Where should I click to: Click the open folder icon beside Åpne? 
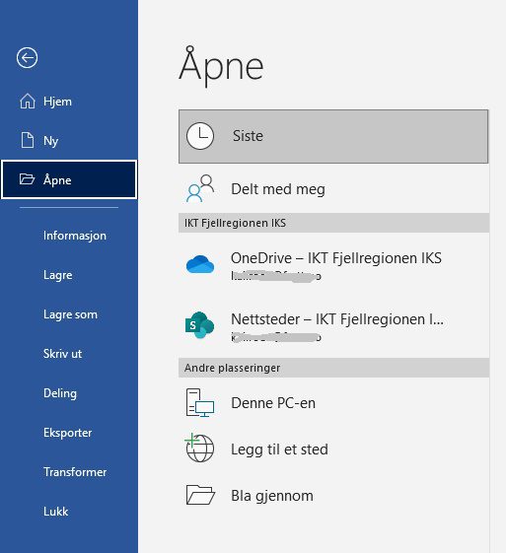tap(27, 179)
